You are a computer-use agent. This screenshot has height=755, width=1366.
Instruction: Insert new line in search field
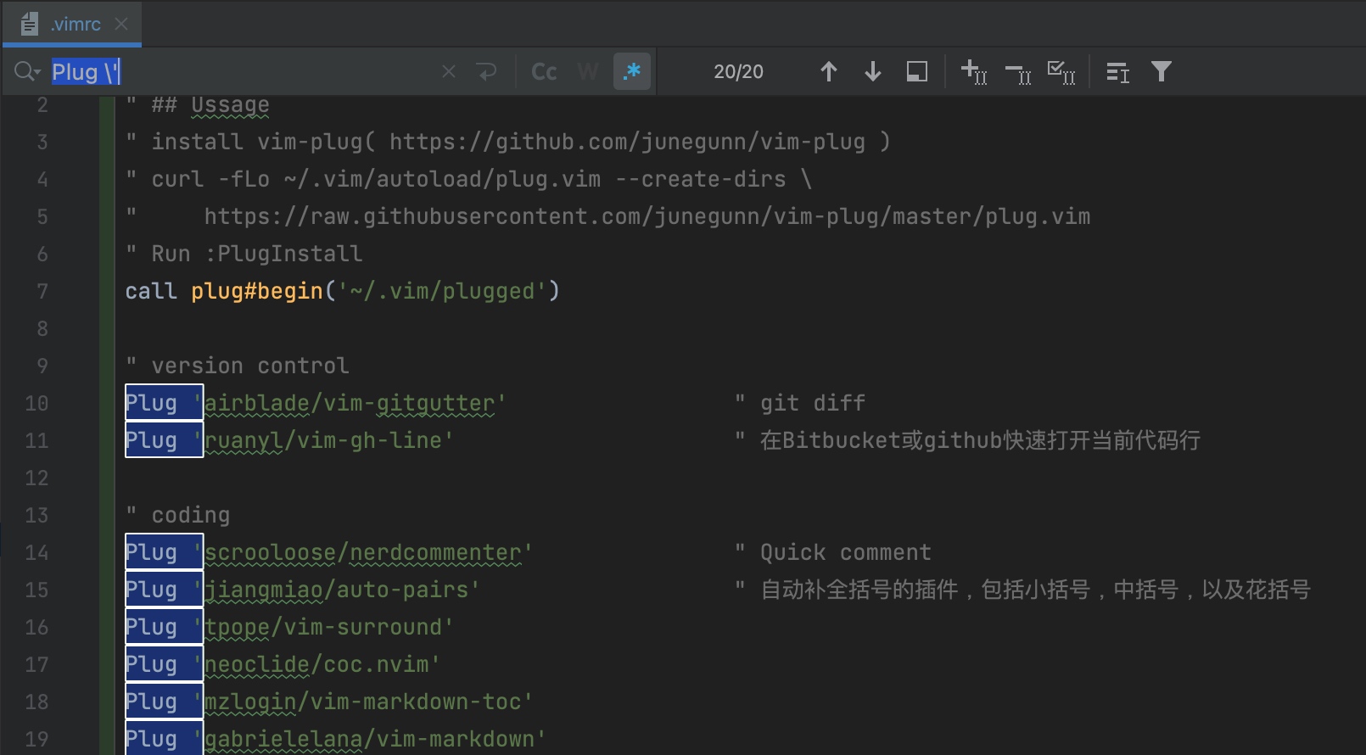487,72
